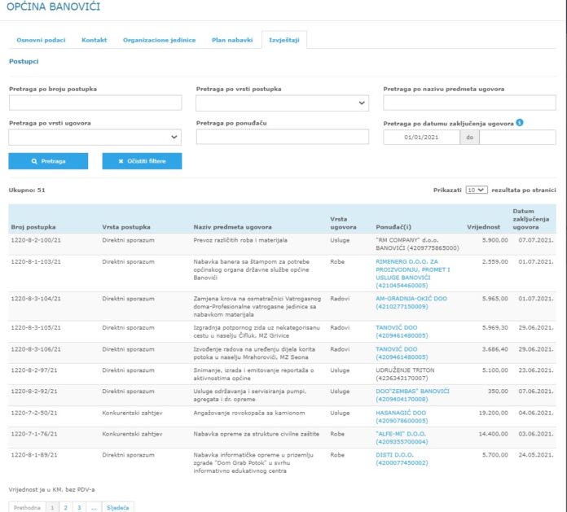Image resolution: width=567 pixels, height=512 pixels.
Task: Click the empty end date field after 'do'
Action: pos(516,138)
